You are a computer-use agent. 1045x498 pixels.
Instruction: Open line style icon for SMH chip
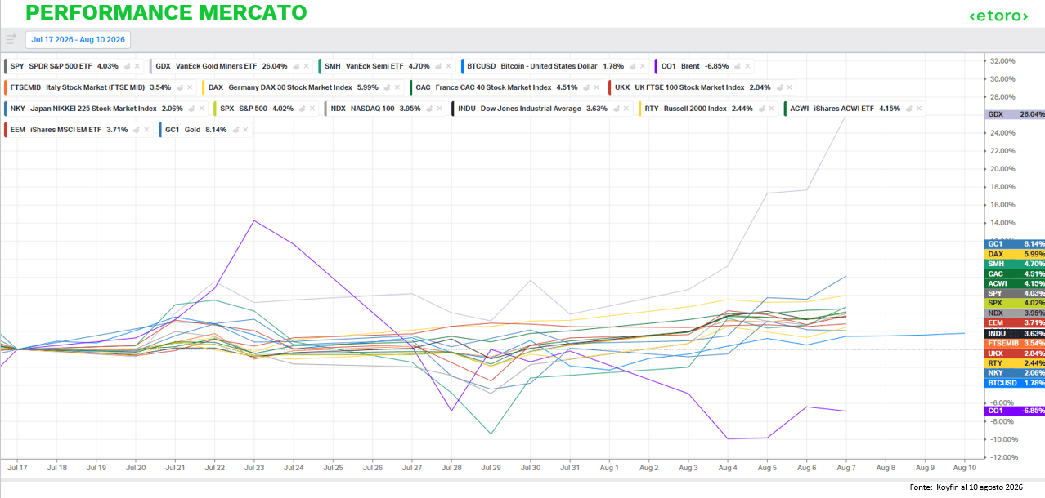[439, 66]
